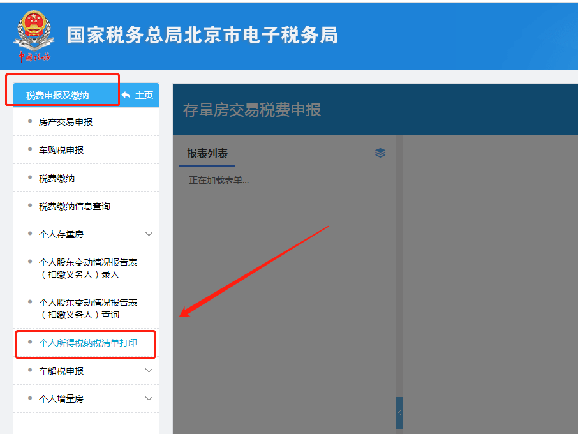Select 个人存量房 menu item
Viewport: 578px width, 434px height.
[x=61, y=234]
